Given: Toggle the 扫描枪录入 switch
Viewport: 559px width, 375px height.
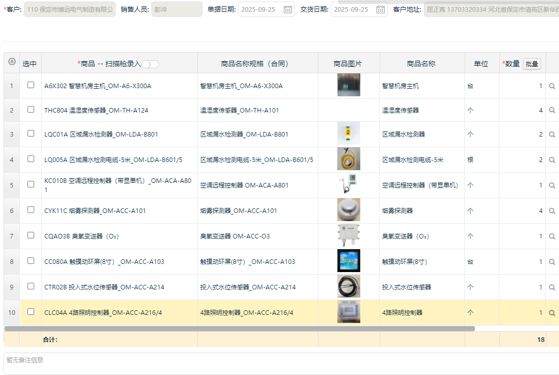Looking at the screenshot, I should [150, 64].
